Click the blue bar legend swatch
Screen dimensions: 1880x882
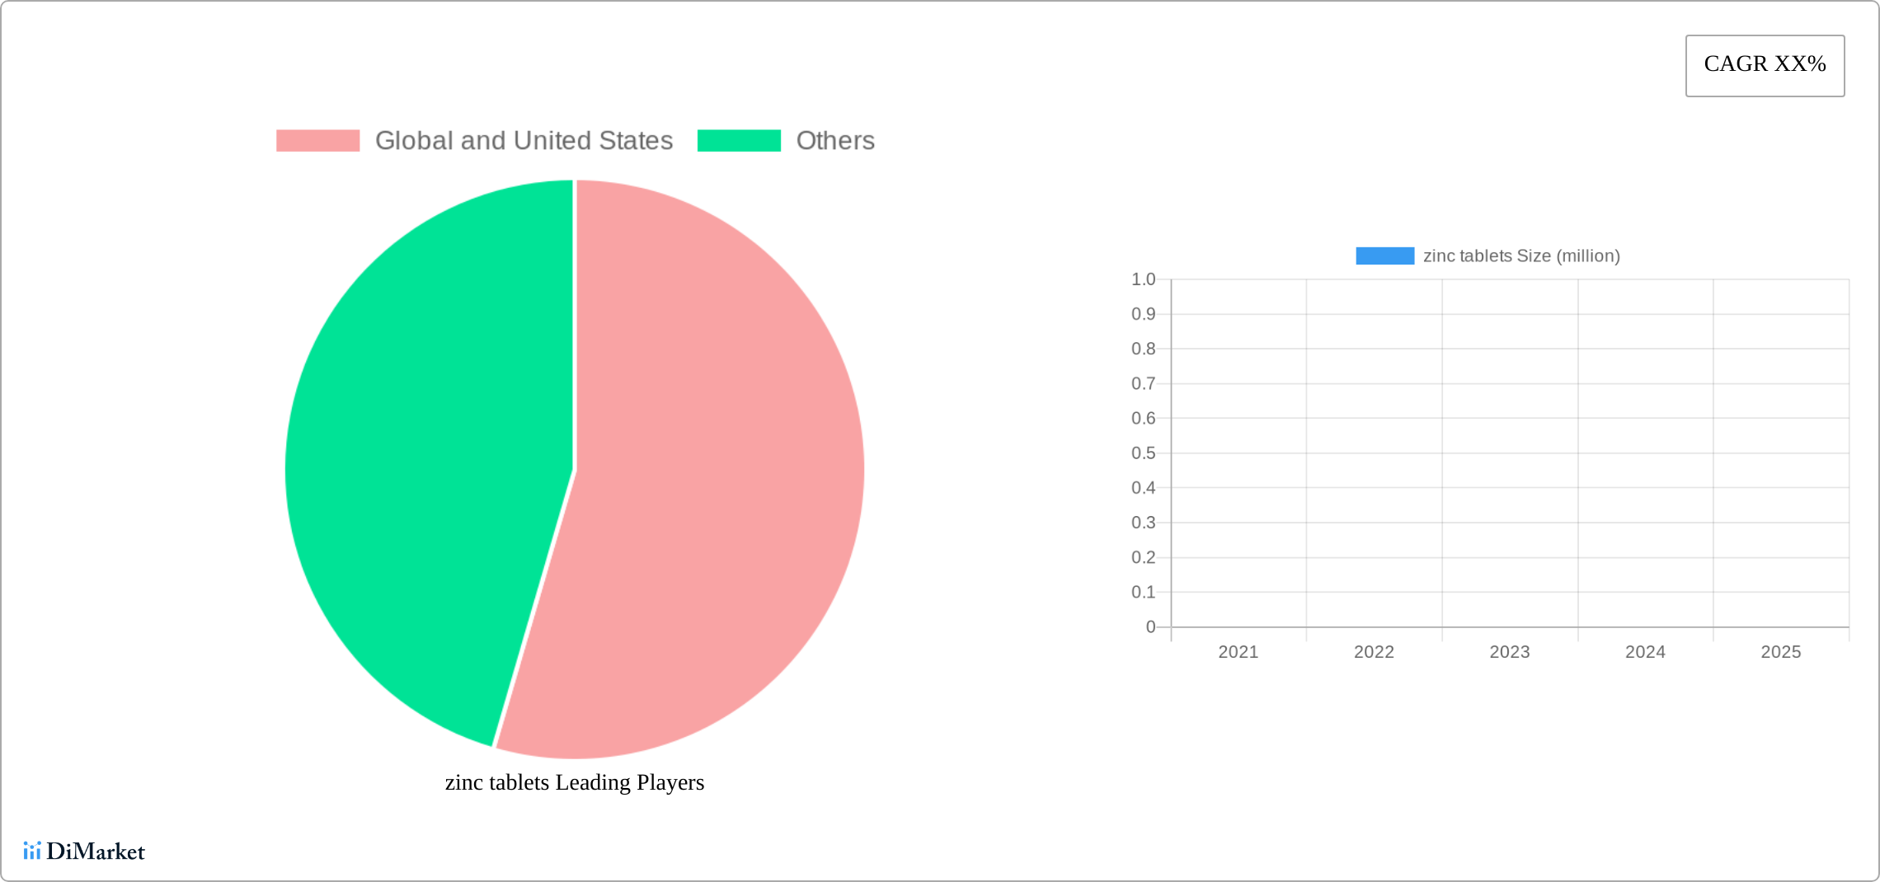pos(1385,256)
